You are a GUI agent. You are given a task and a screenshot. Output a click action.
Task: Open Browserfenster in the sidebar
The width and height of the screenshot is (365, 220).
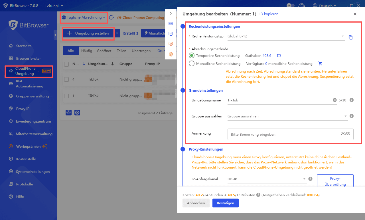28,58
